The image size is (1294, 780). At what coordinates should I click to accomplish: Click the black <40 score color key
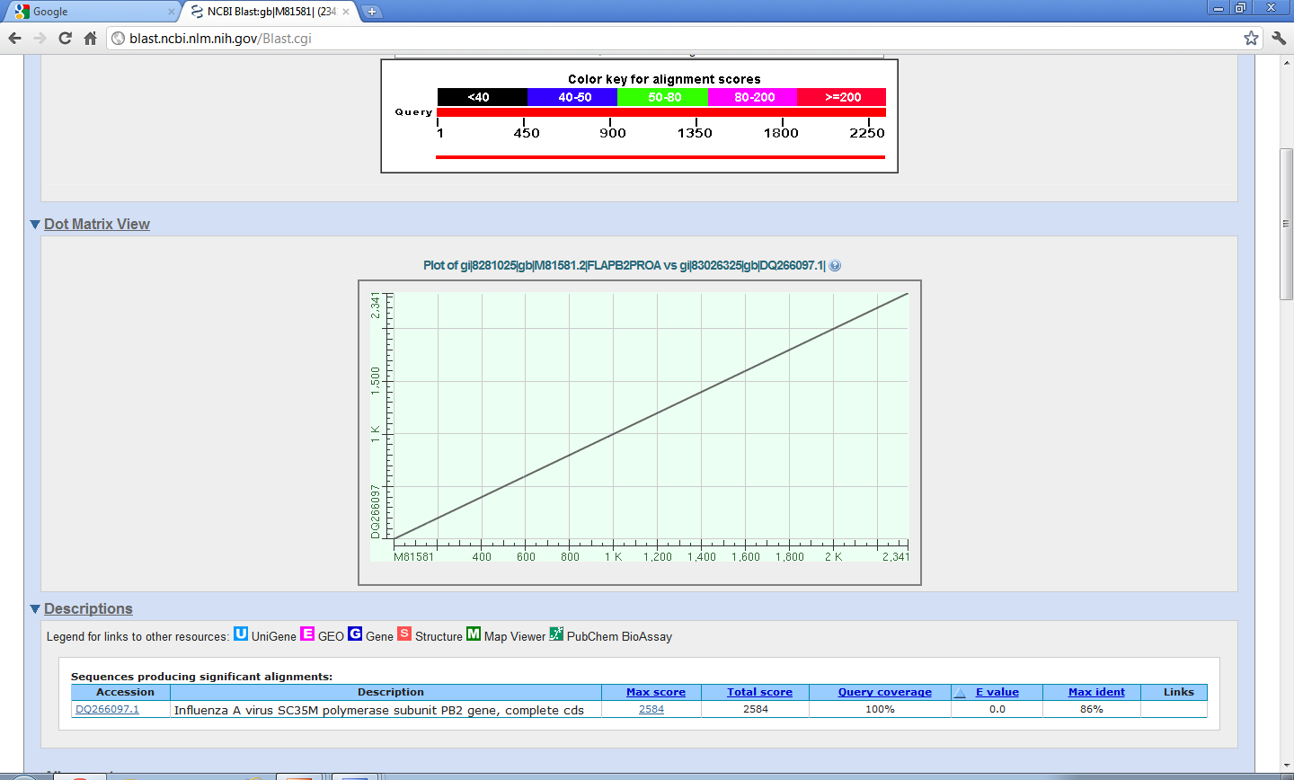click(x=482, y=97)
